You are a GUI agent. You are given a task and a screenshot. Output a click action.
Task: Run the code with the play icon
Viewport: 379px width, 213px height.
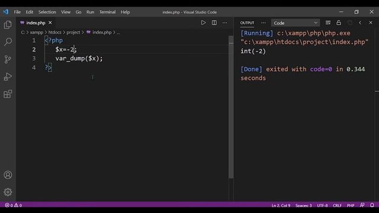203,22
